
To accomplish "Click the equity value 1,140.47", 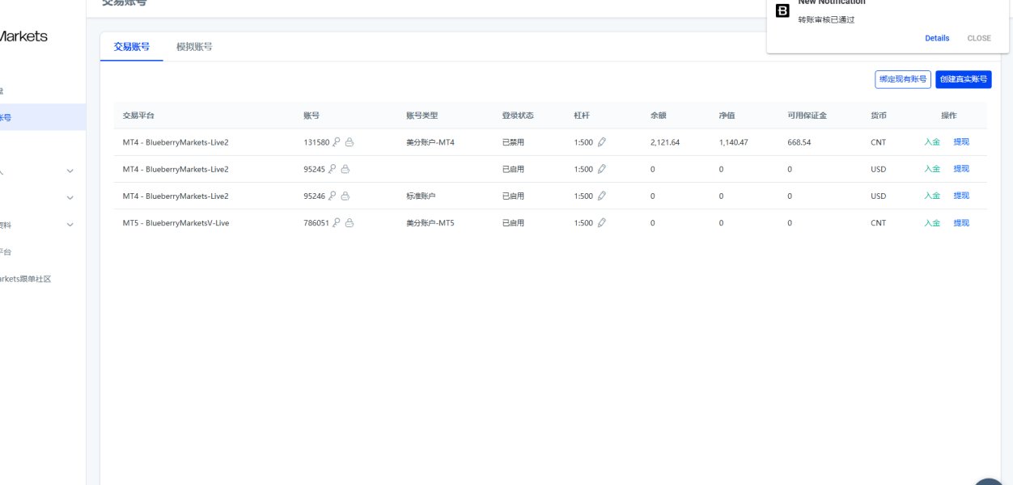I will pyautogui.click(x=734, y=142).
